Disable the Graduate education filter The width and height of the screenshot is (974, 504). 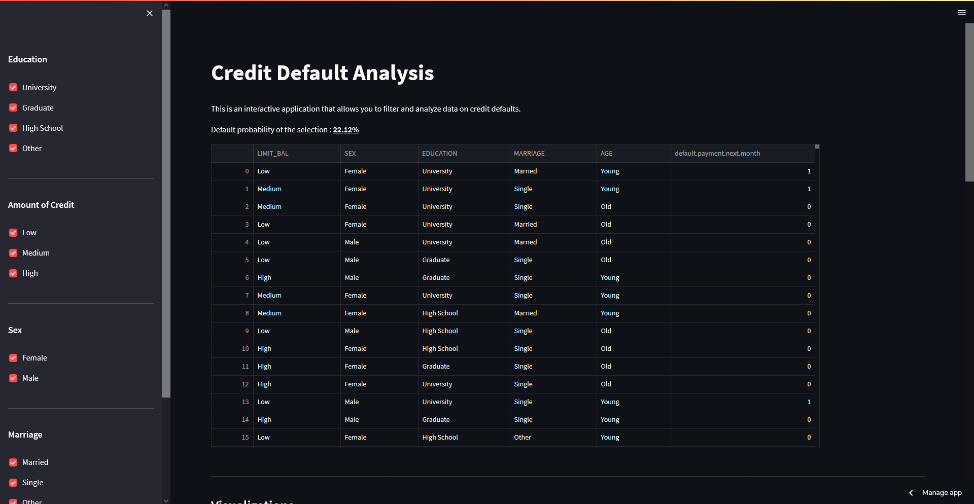point(13,107)
